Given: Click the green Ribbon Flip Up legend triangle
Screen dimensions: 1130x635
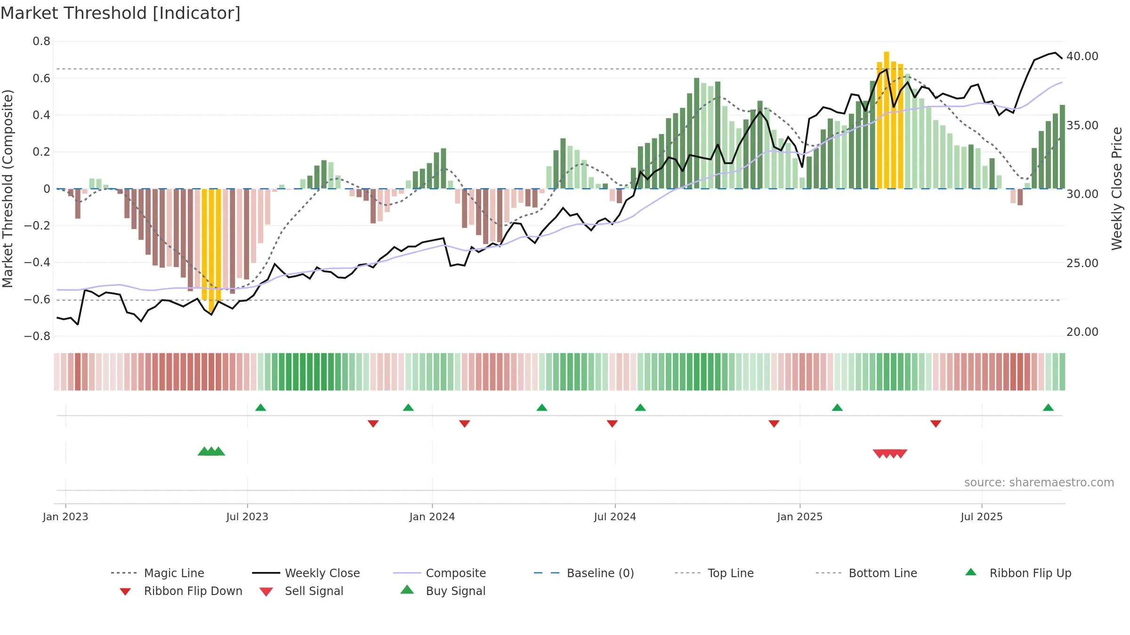Looking at the screenshot, I should [971, 572].
